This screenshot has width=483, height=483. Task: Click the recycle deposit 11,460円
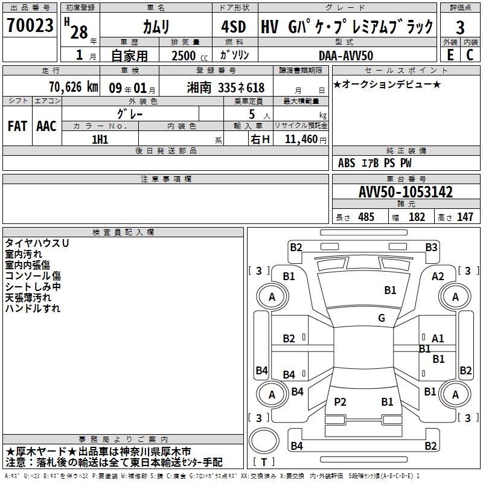(305, 139)
